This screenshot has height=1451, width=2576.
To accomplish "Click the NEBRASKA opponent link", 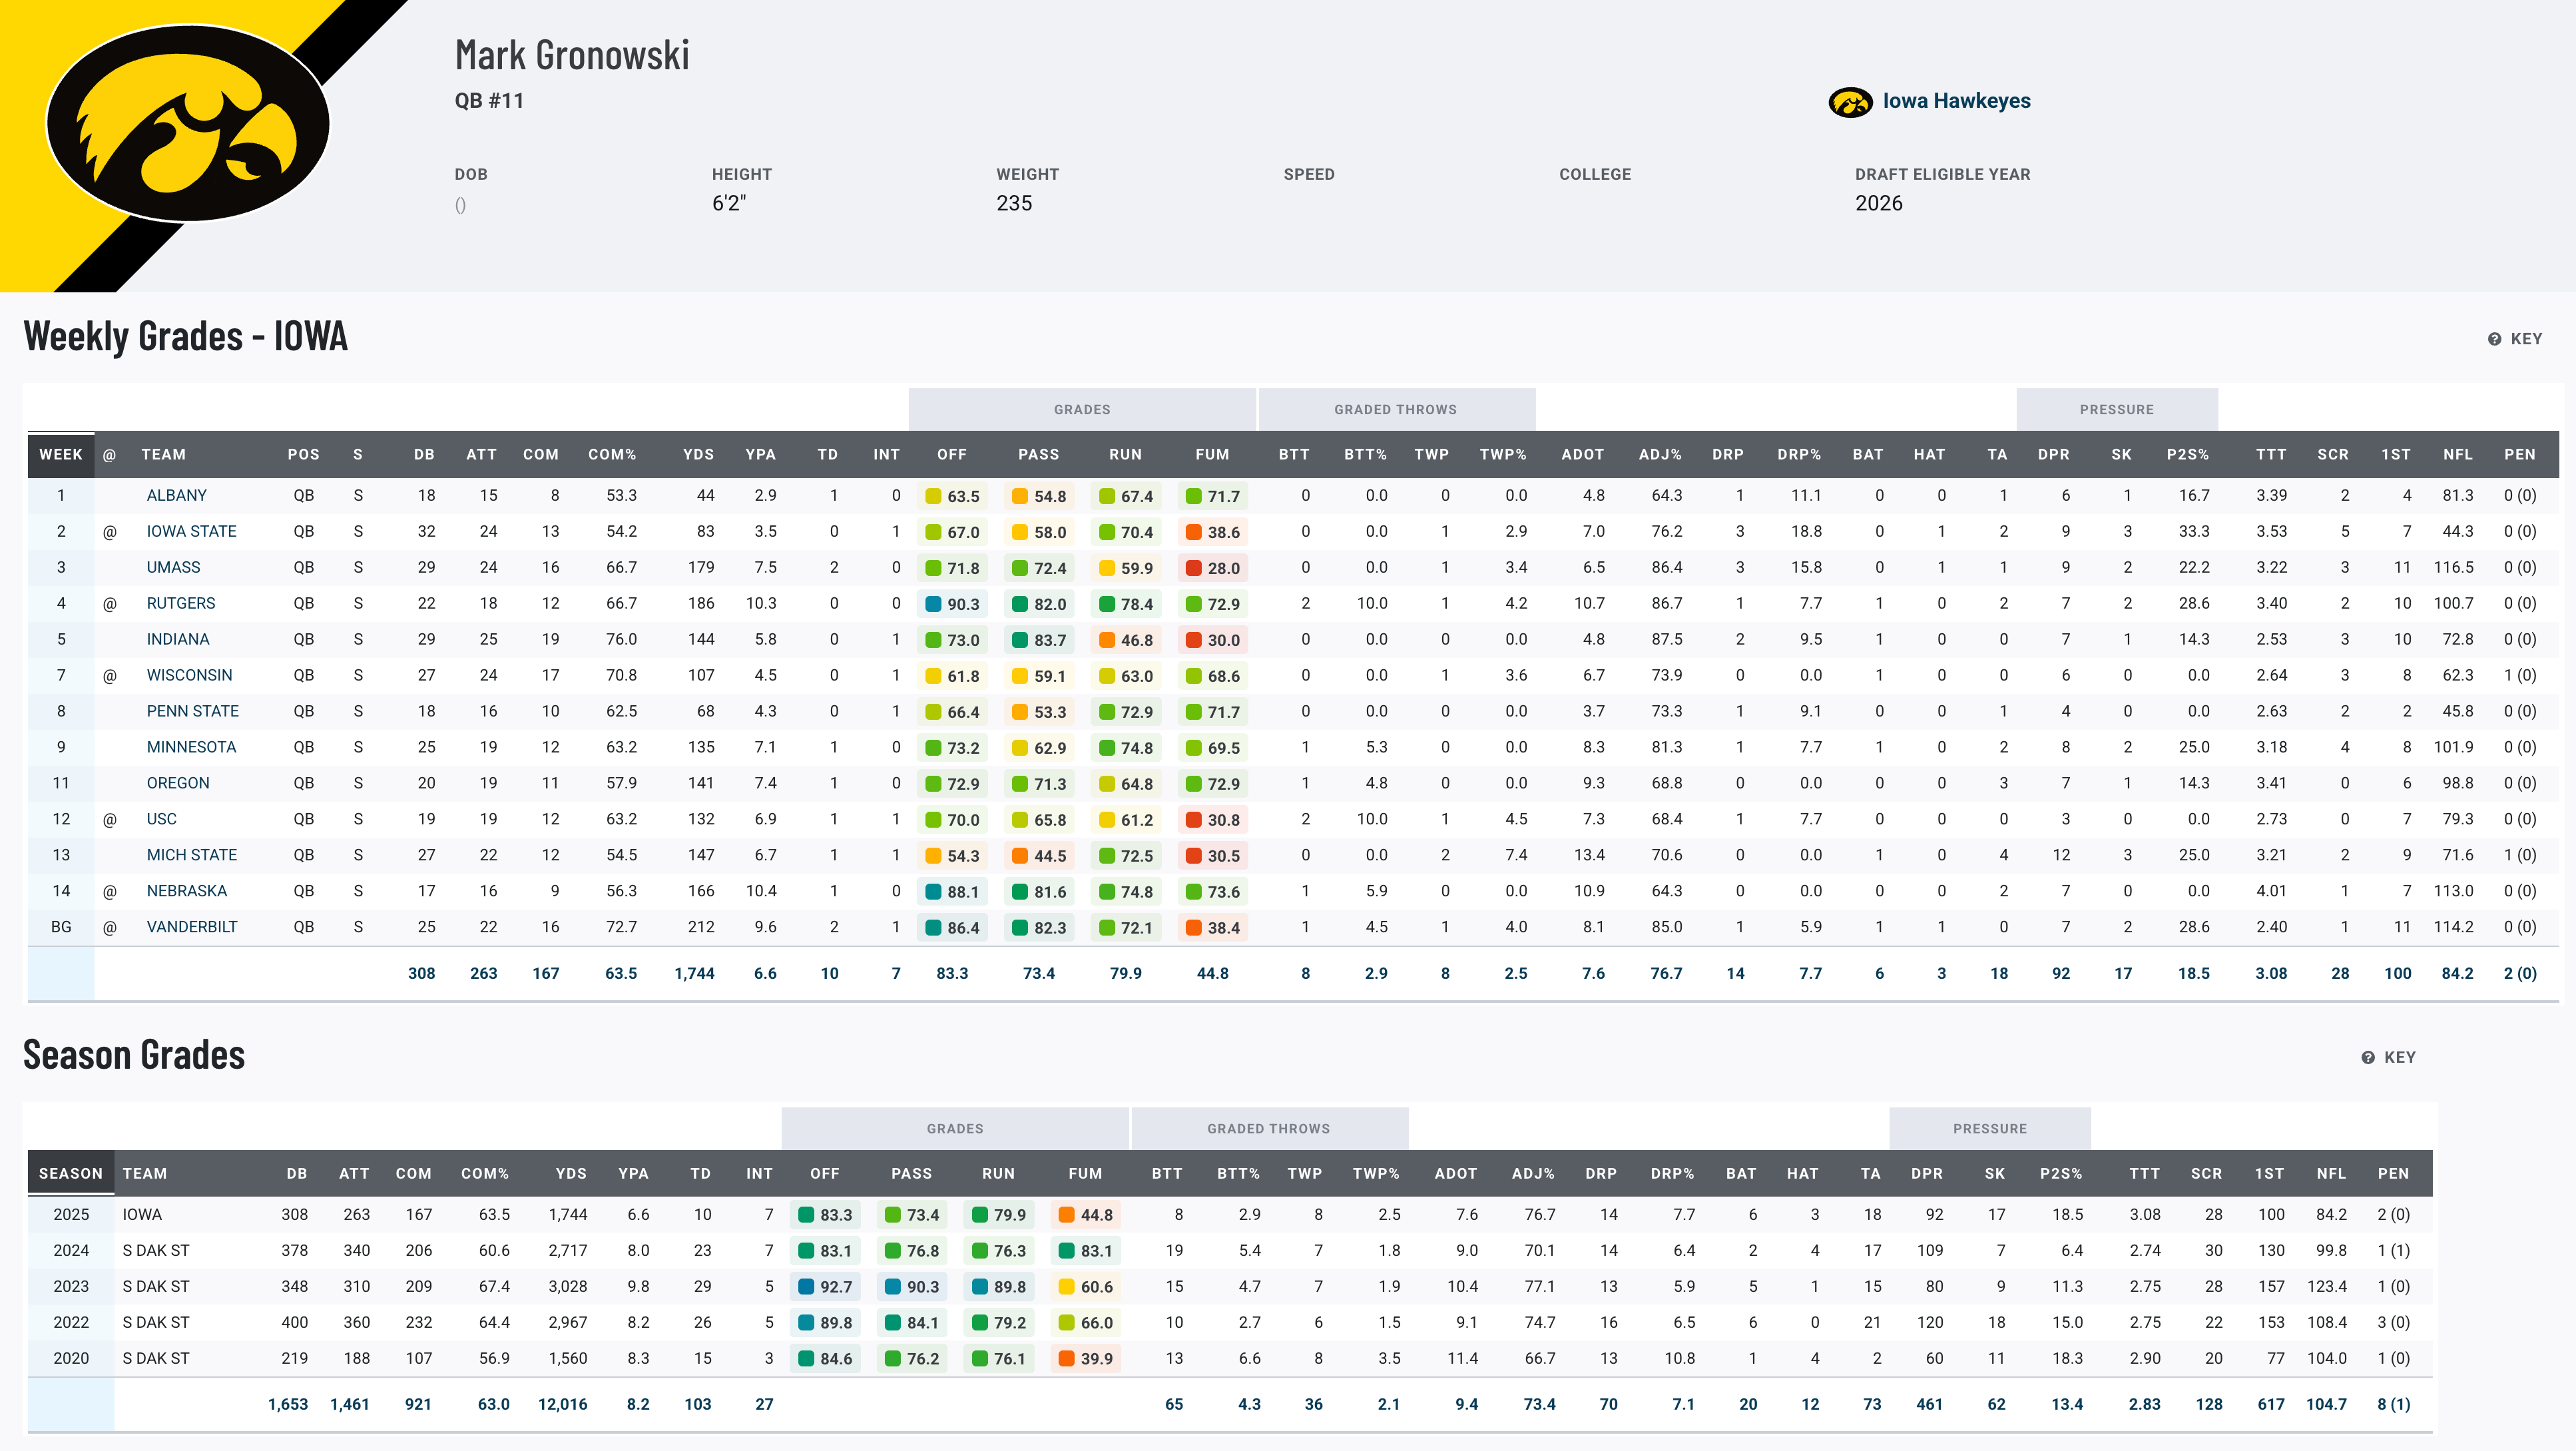I will [186, 891].
